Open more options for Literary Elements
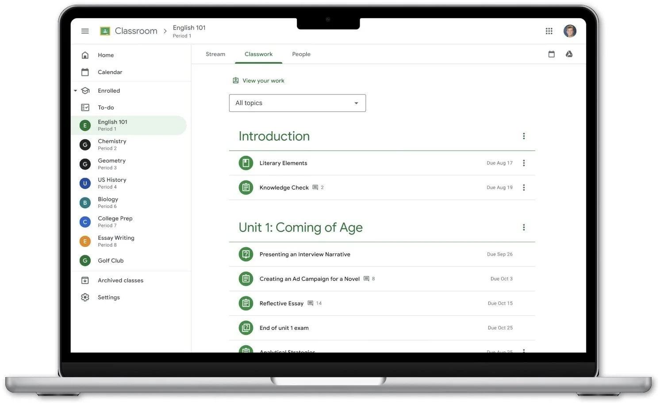Screen dimensions: 660x404 pyautogui.click(x=524, y=163)
